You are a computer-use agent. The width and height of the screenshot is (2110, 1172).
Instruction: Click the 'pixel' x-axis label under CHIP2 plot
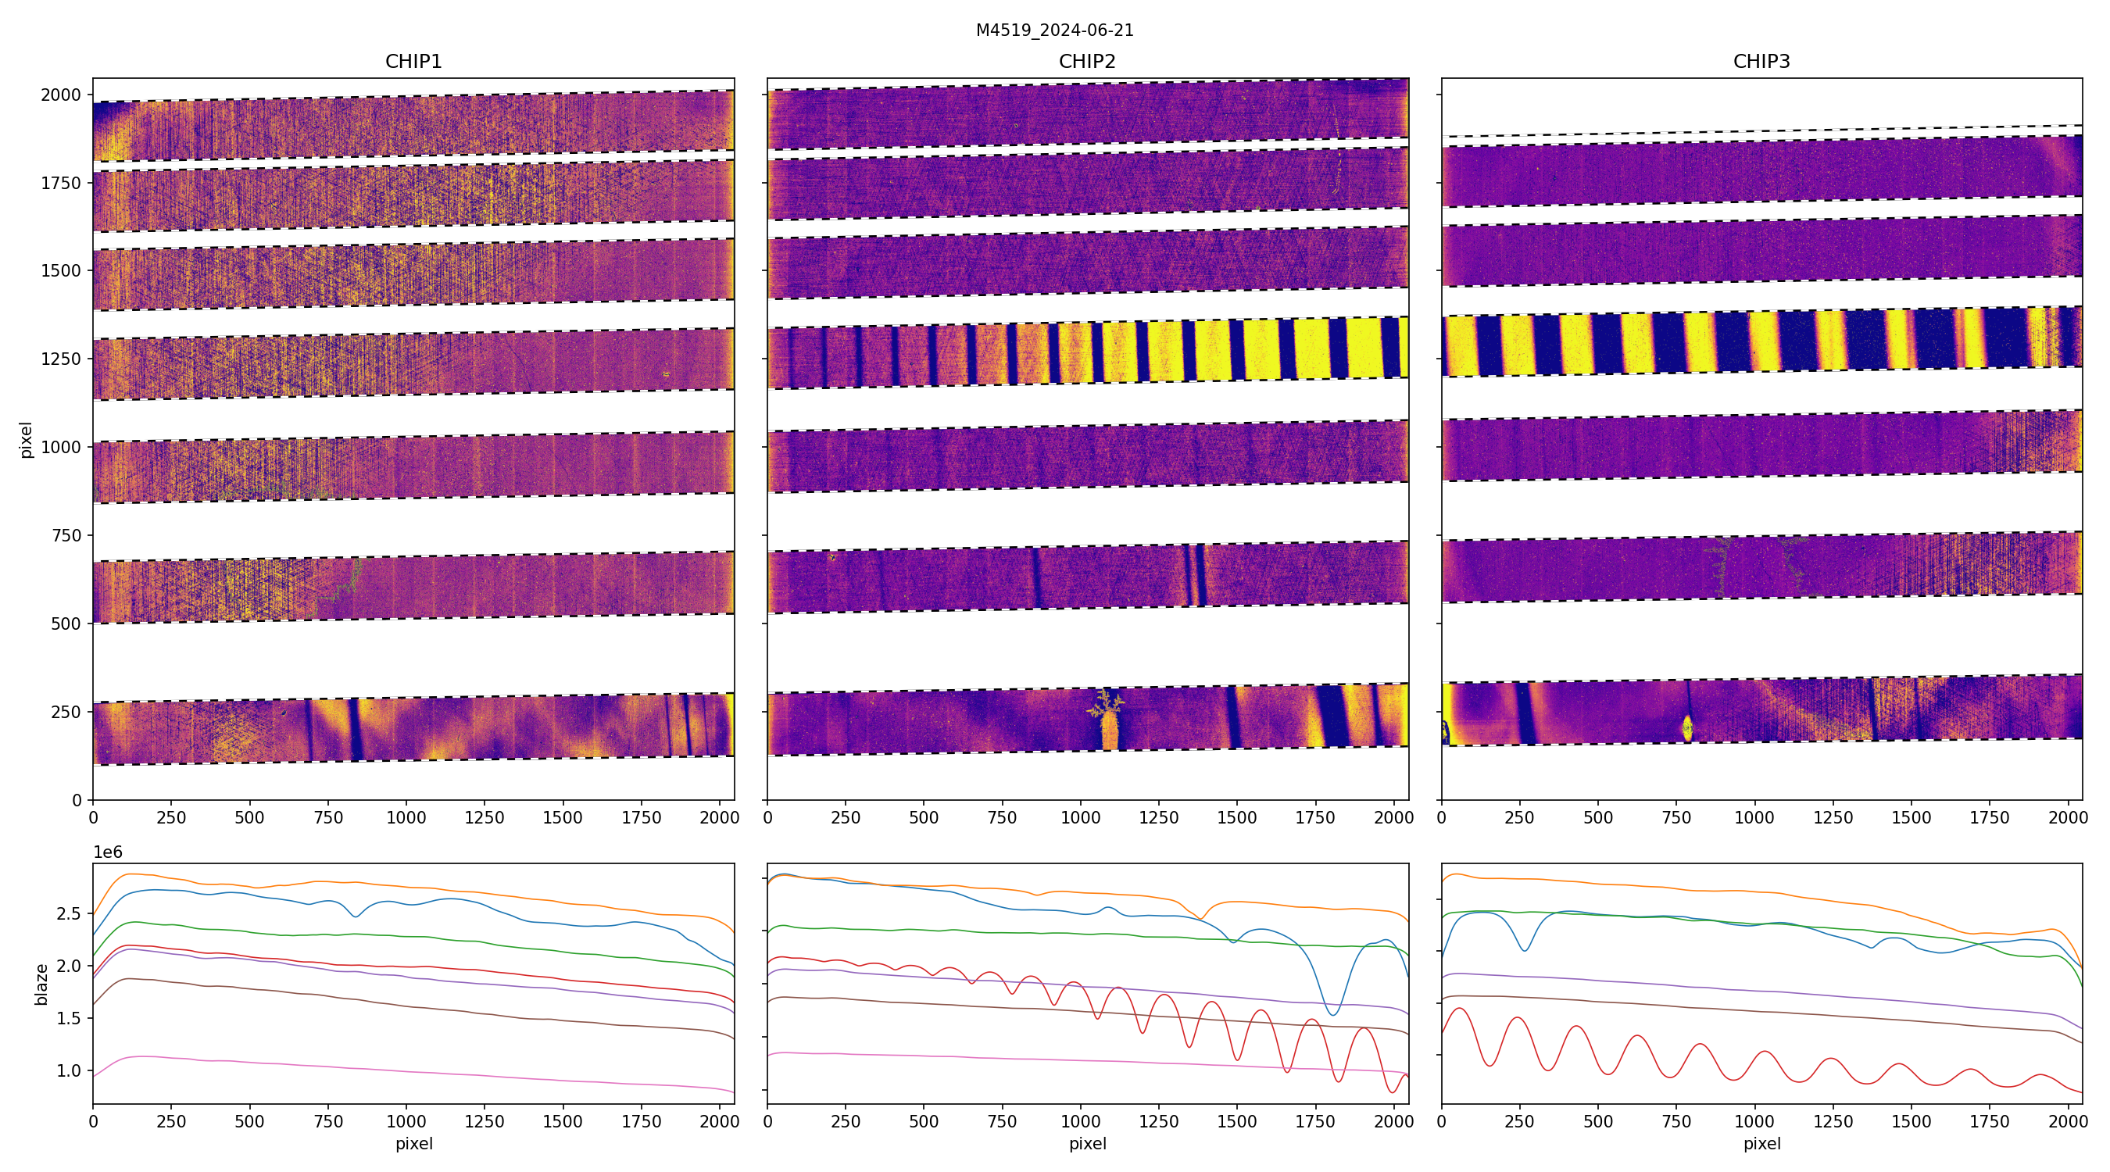1087,1143
